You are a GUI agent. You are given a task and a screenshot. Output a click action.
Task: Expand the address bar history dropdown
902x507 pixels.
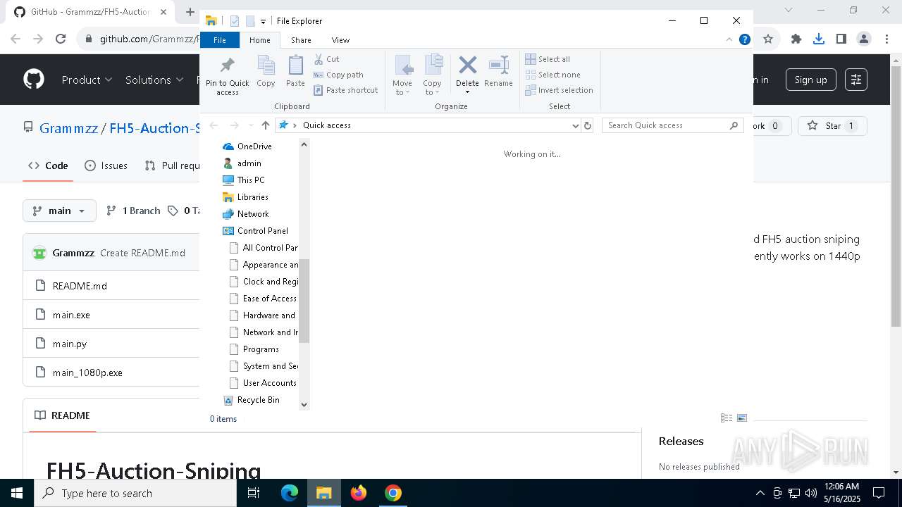click(x=576, y=125)
